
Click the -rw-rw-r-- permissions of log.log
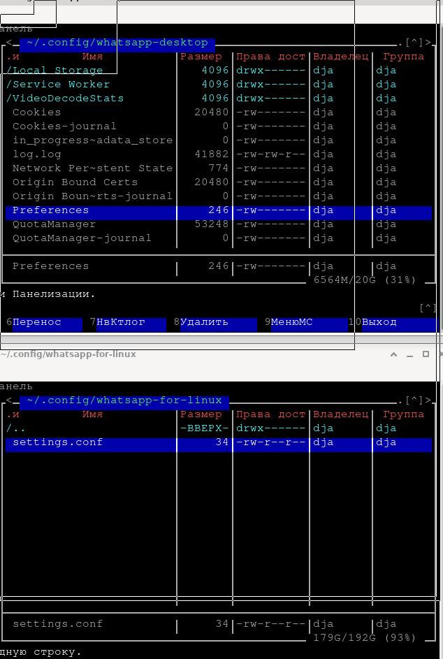[270, 154]
